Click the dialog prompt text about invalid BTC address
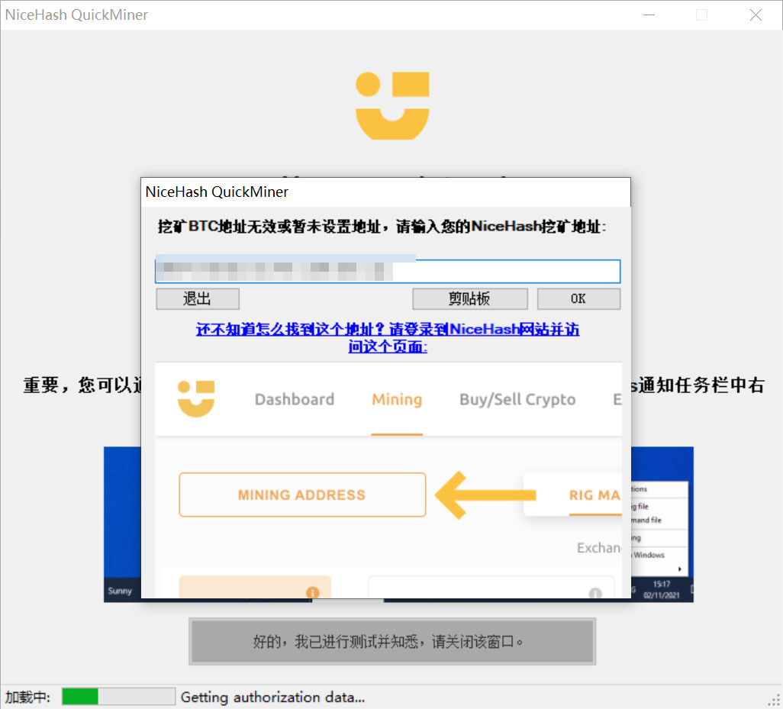Image resolution: width=783 pixels, height=709 pixels. tap(382, 227)
